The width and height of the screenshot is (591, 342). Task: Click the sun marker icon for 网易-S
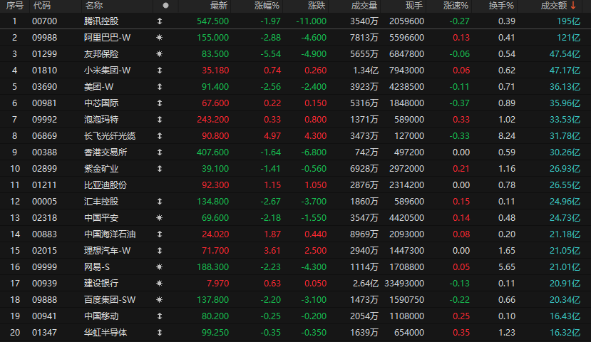(x=160, y=267)
